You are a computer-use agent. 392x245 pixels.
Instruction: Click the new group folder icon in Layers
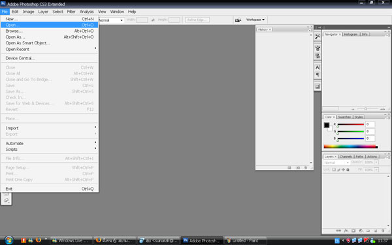point(368,231)
